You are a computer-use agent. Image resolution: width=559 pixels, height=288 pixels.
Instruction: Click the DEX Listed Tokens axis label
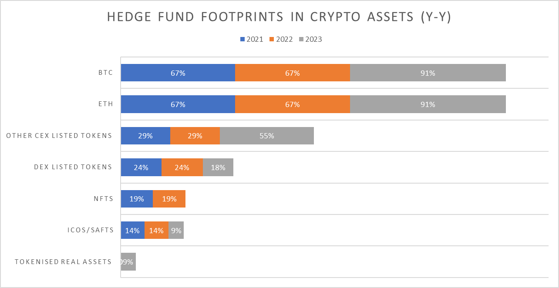point(73,167)
